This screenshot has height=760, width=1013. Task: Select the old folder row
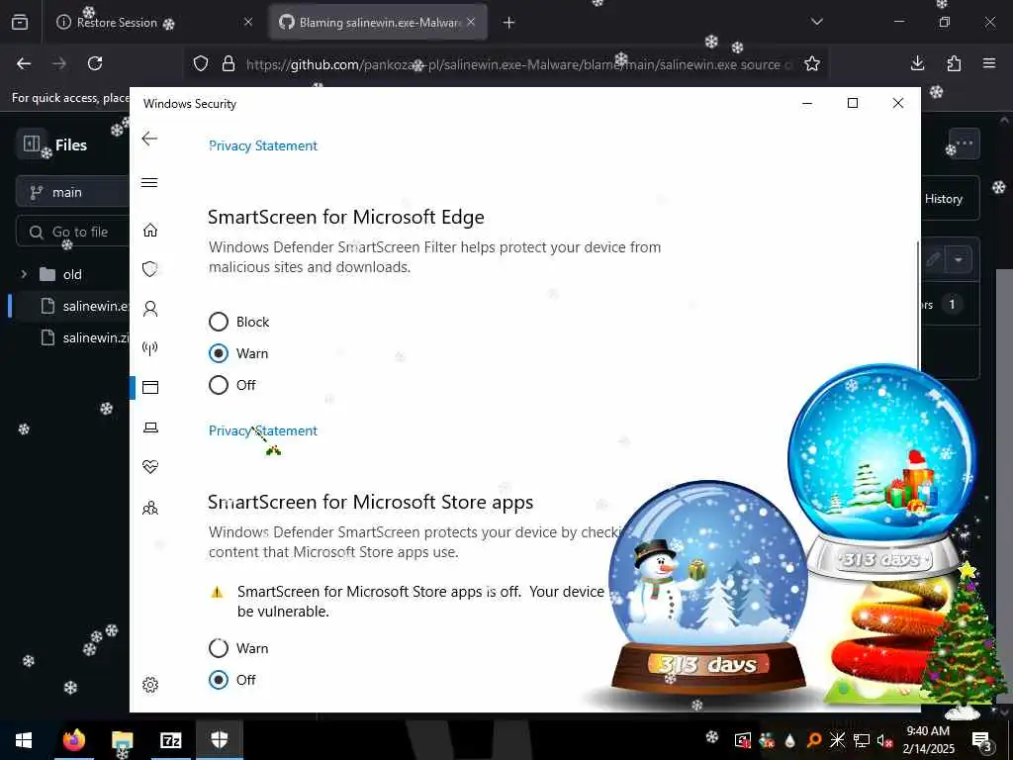(71, 274)
